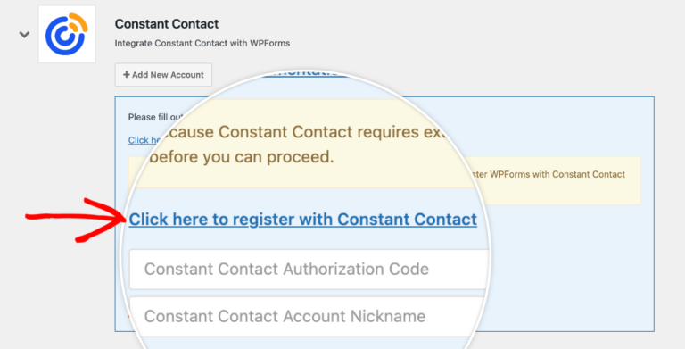Screen dimensions: 685x349
Task: Click the Add New Account button
Action: coord(163,75)
